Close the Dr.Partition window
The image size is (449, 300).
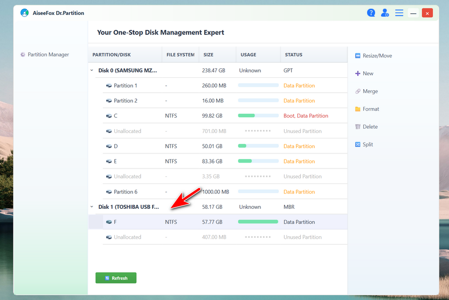point(427,13)
